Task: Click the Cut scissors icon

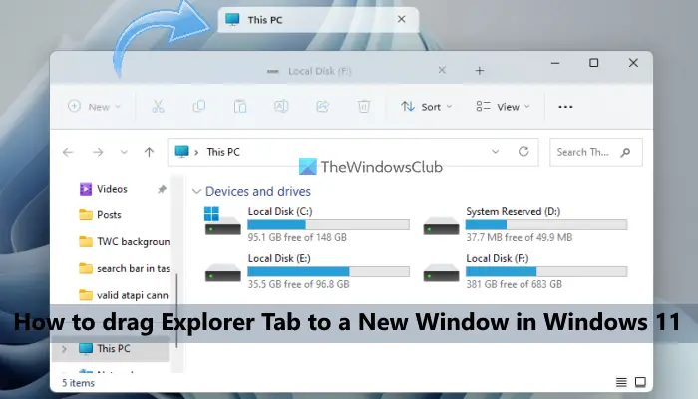Action: point(158,107)
